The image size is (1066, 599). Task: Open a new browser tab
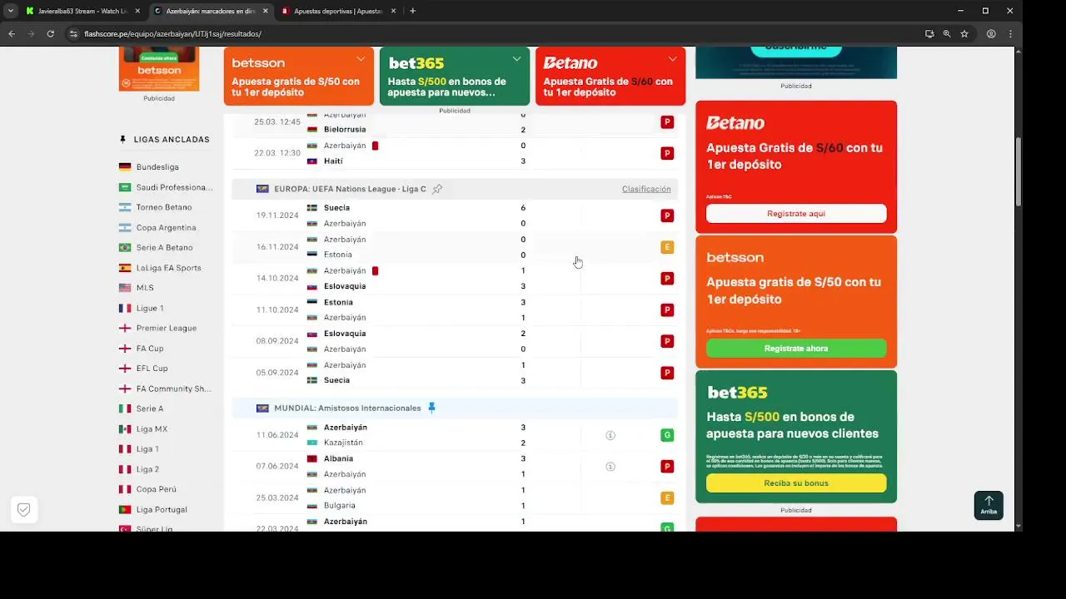tap(412, 11)
